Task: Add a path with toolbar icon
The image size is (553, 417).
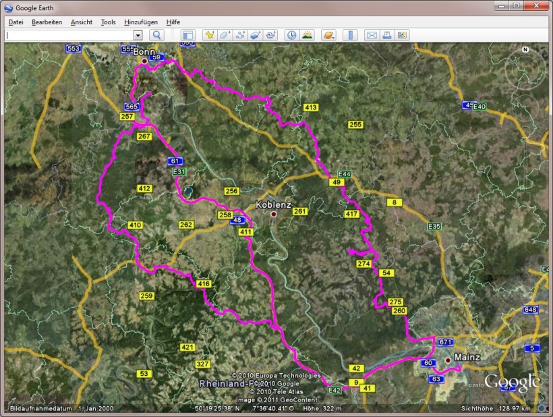Action: (241, 35)
